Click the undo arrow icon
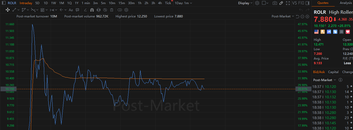 pyautogui.click(x=301, y=10)
